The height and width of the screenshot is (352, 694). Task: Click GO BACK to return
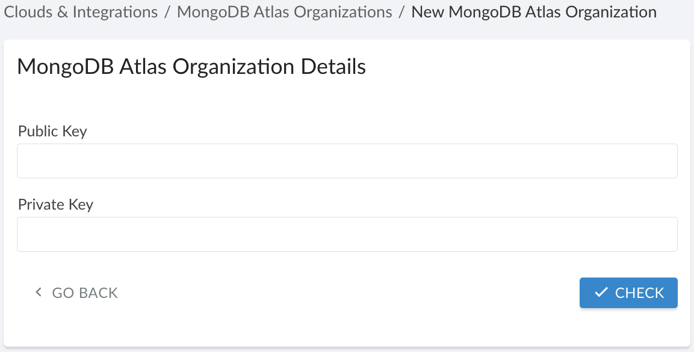85,293
